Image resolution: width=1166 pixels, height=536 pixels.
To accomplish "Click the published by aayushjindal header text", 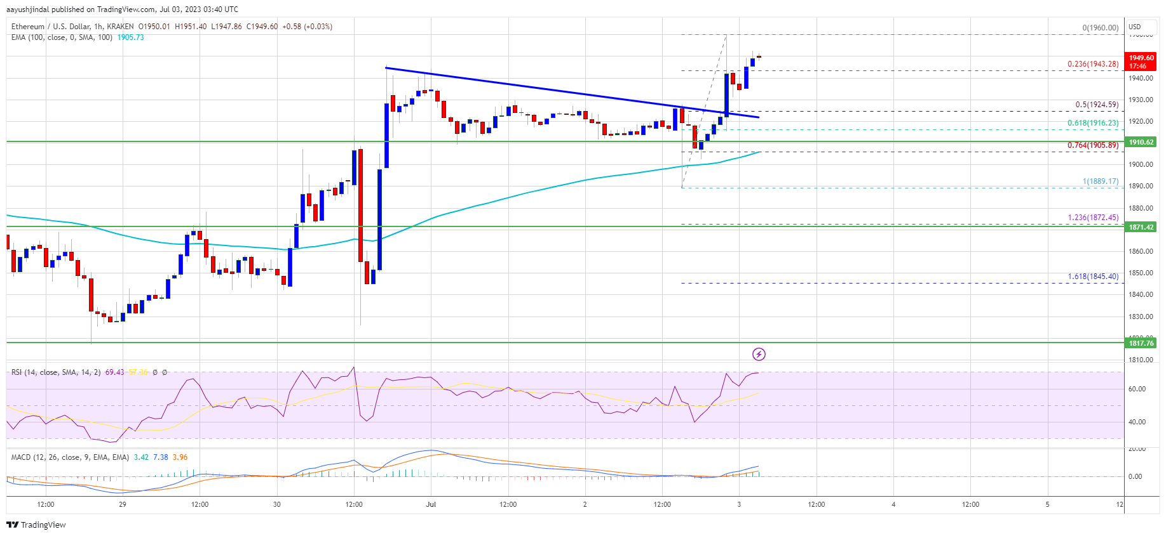I will [122, 10].
